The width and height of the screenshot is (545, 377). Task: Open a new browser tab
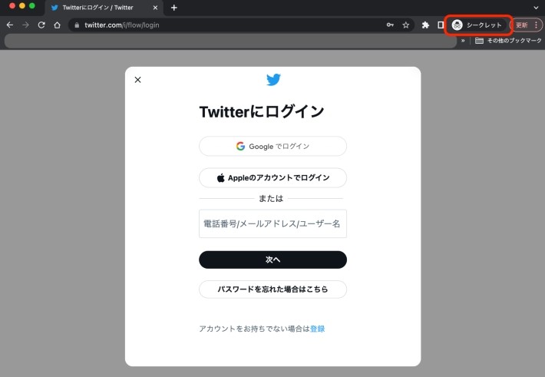pyautogui.click(x=174, y=8)
